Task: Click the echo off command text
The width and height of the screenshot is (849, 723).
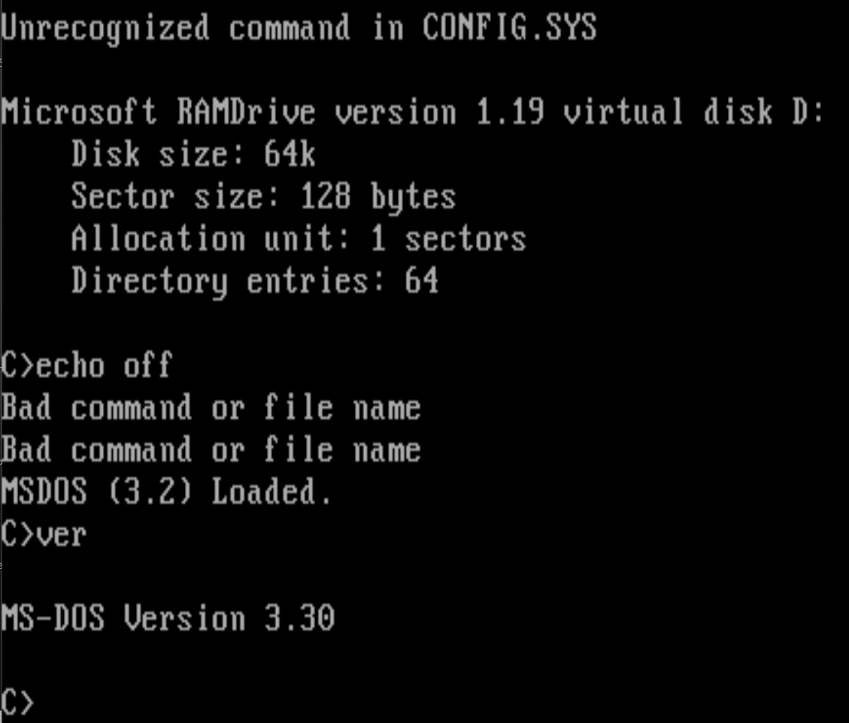Action: tap(104, 366)
